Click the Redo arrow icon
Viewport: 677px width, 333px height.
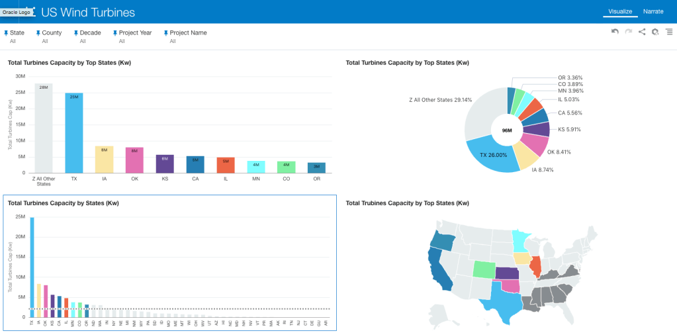[628, 32]
